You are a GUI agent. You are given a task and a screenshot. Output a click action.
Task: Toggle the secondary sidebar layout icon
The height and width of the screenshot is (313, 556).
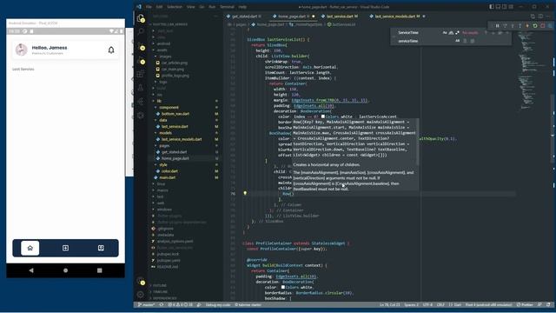coord(504,7)
